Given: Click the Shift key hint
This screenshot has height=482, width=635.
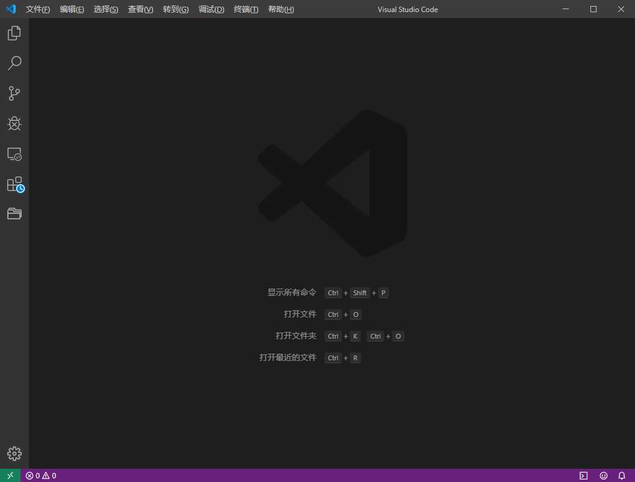Looking at the screenshot, I should [x=359, y=293].
